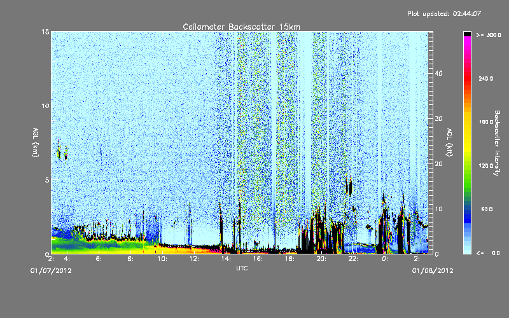
Task: Click the "20:" hour tick on time axis
Action: point(321,259)
